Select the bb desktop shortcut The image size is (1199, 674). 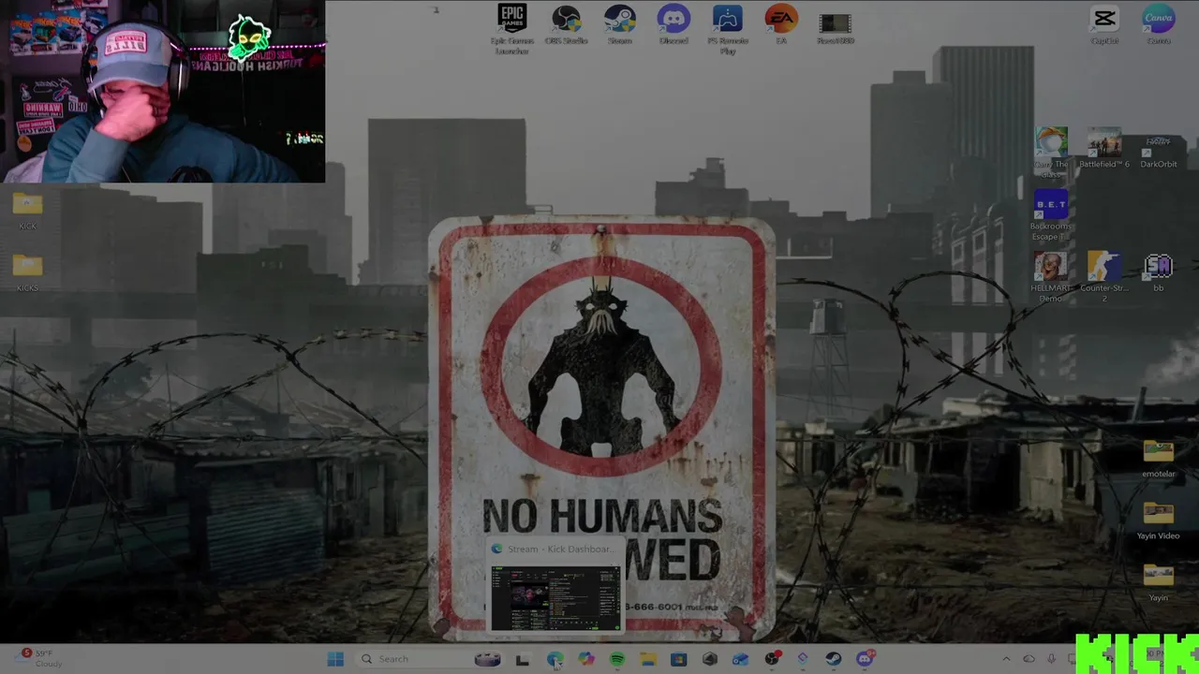[1159, 272]
